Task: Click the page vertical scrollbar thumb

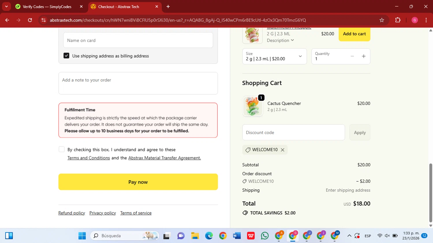Action: 430,193
